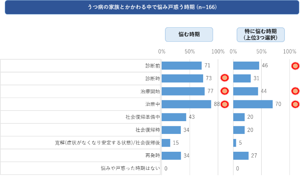
Task: Select the 再発時 row label
Action: 153,156
